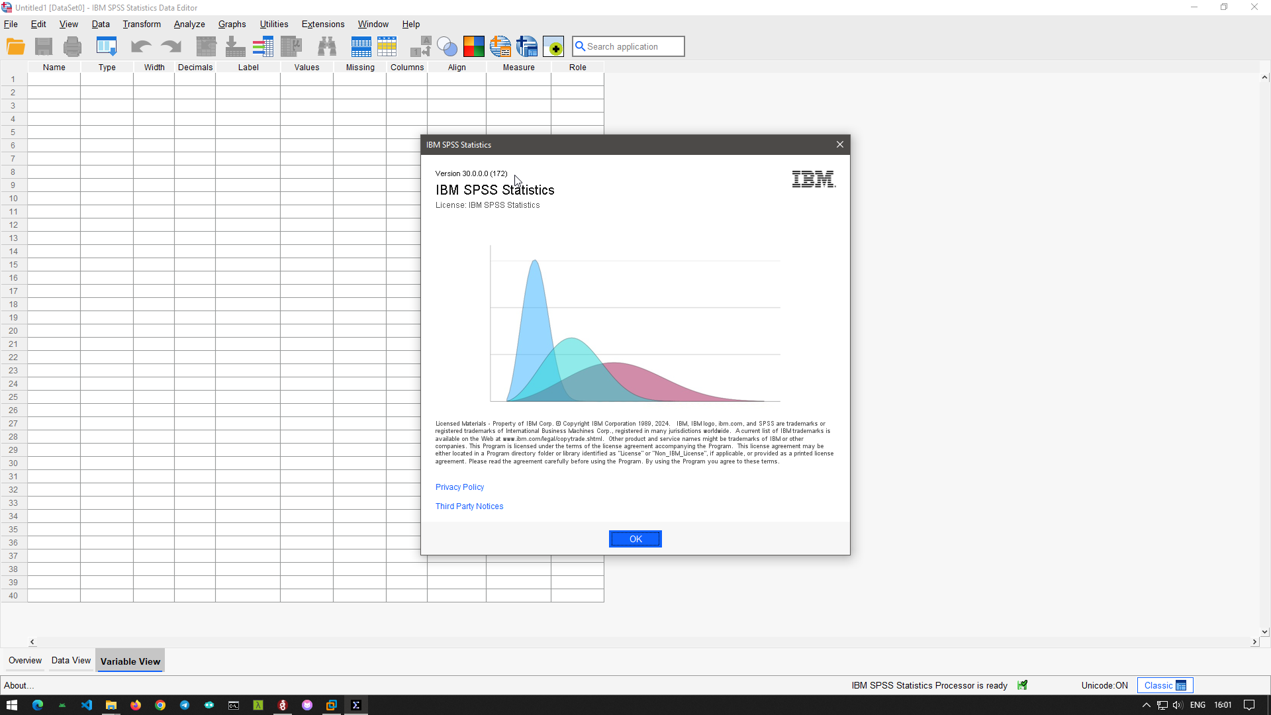Open the Privacy Policy link
1271x715 pixels.
coord(459,487)
